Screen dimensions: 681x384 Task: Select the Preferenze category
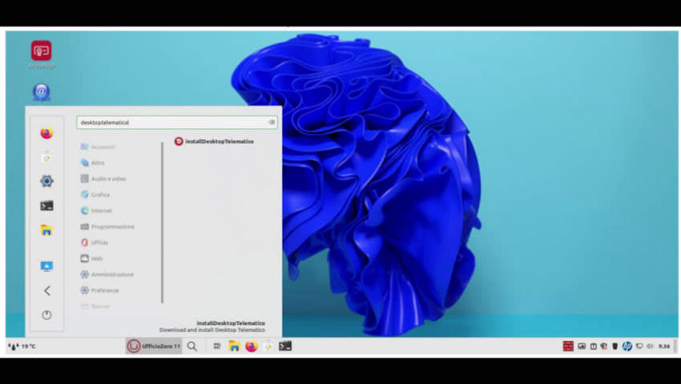pyautogui.click(x=105, y=290)
